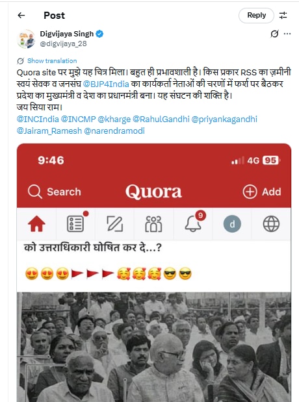The height and width of the screenshot is (402, 299).
Task: Click the Grok icon next to more options
Action: click(x=274, y=34)
